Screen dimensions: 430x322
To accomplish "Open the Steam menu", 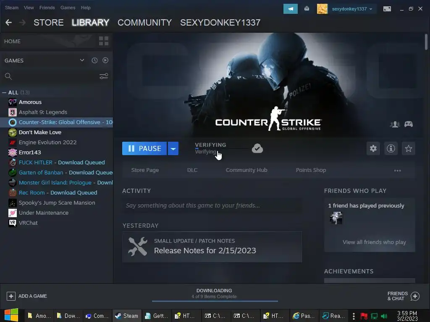I will pos(11,8).
